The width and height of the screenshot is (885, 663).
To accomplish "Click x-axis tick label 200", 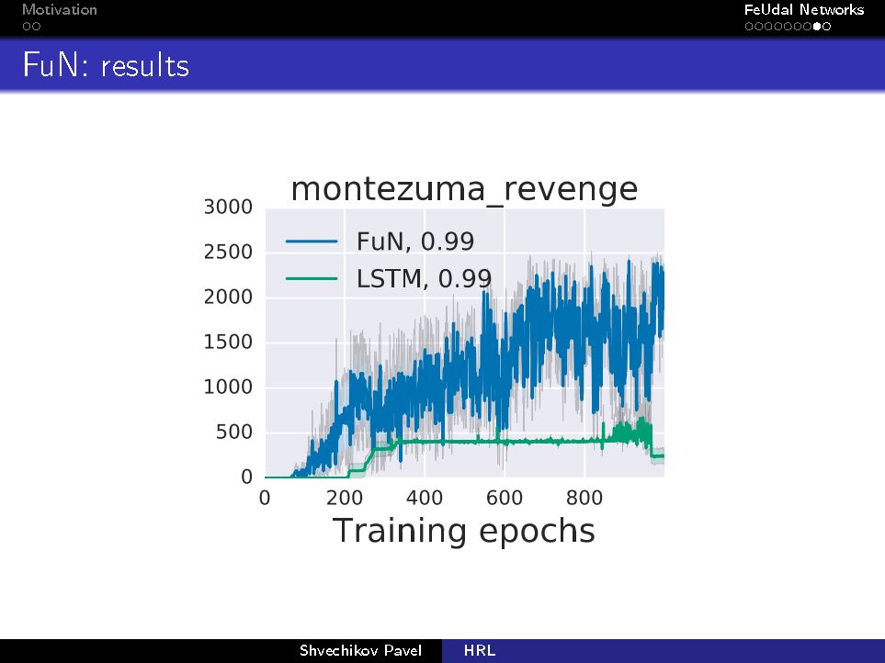I will (x=345, y=498).
